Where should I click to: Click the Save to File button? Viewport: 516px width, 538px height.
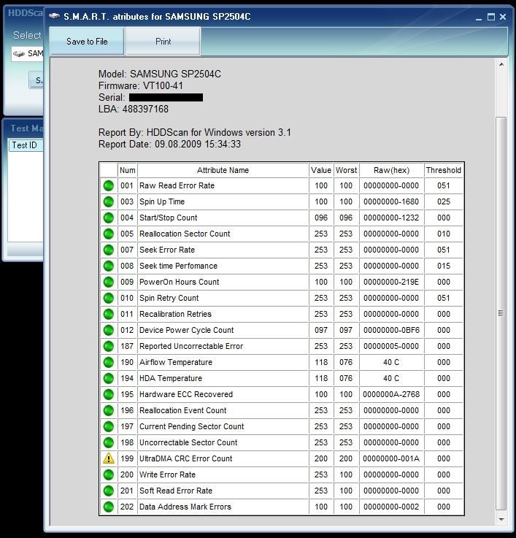87,42
